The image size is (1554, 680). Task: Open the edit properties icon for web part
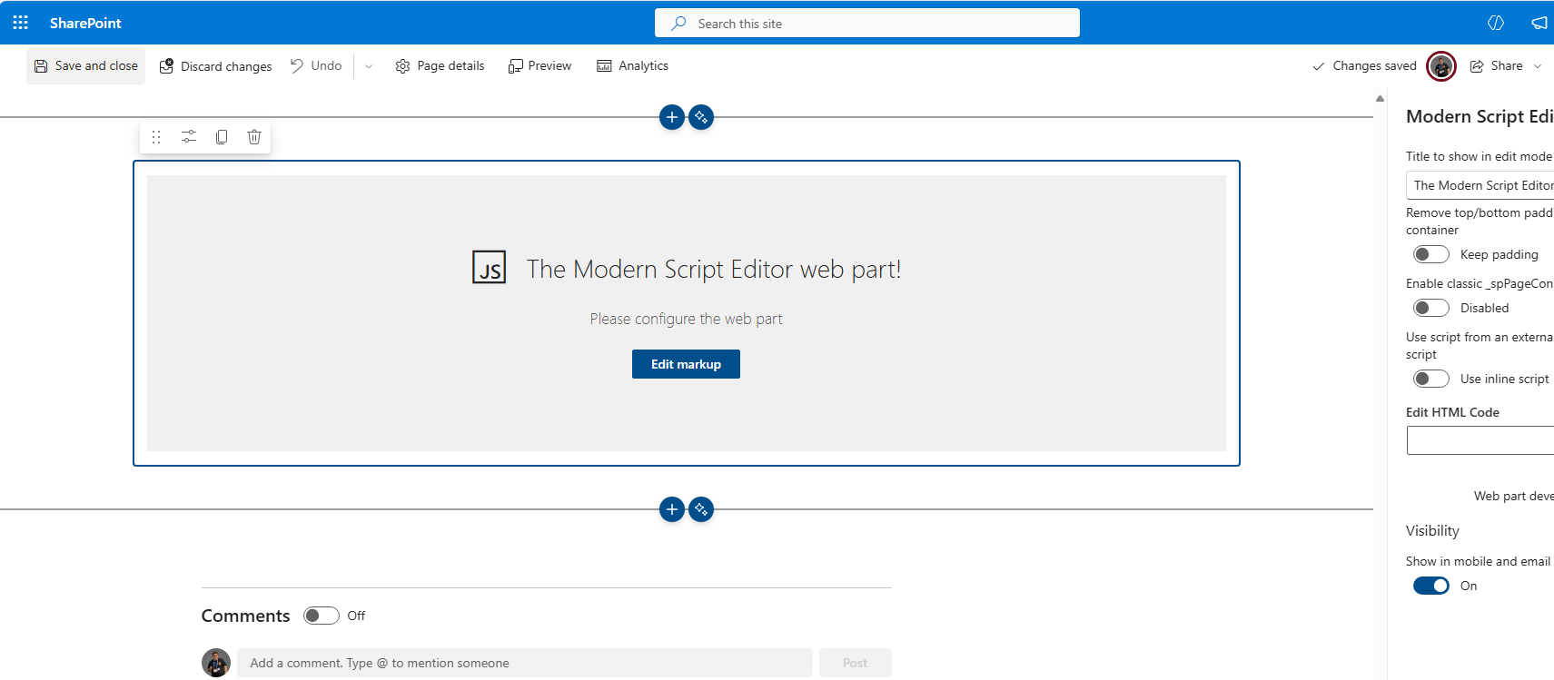pyautogui.click(x=189, y=137)
